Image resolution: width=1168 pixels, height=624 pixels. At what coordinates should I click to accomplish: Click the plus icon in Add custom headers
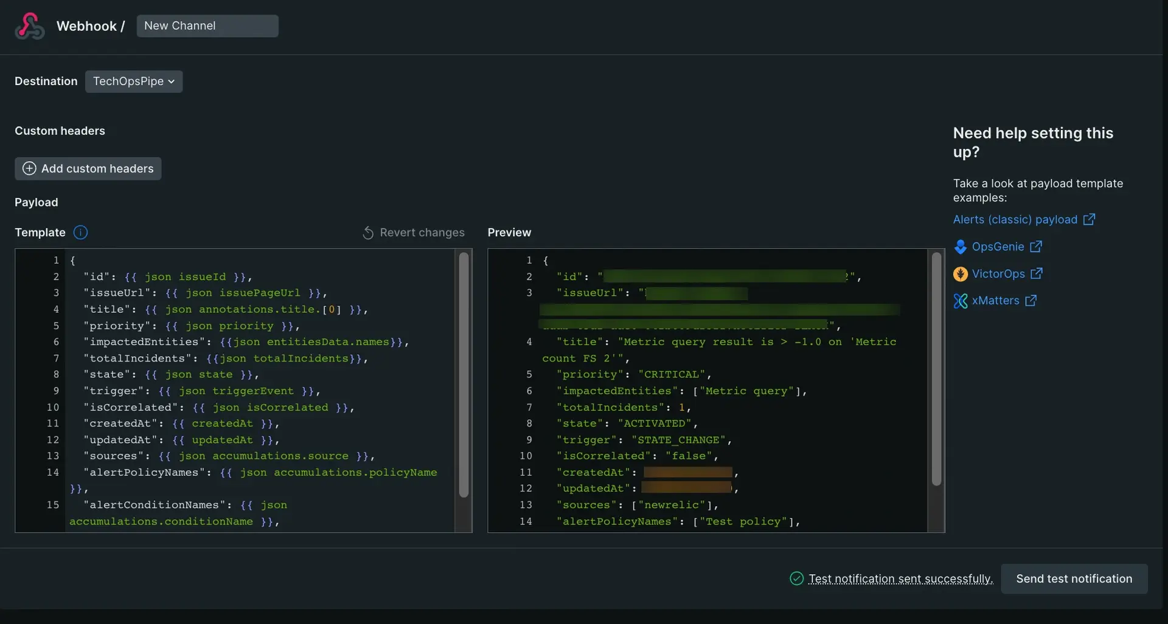click(29, 169)
